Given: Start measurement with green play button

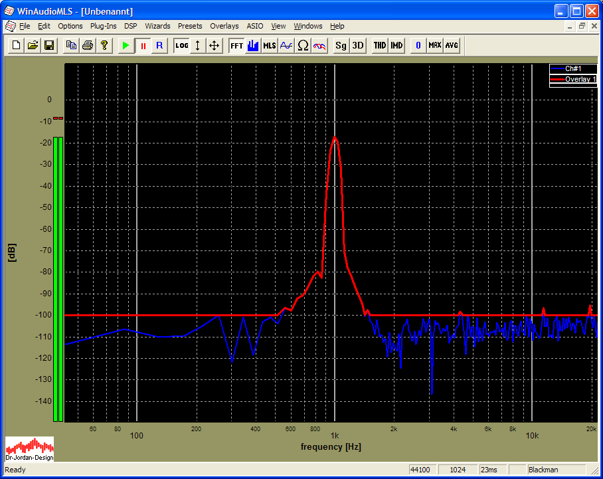Looking at the screenshot, I should coord(126,45).
